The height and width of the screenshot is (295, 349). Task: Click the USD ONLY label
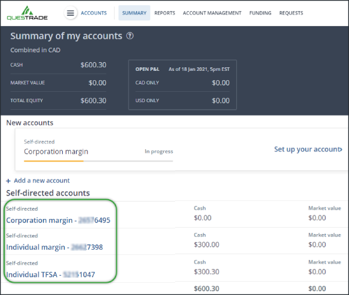click(x=147, y=100)
